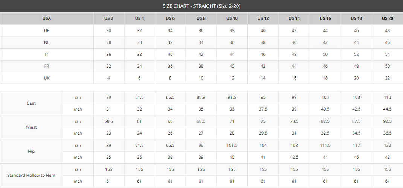Screen dimensions: 403x188
Task: Click the Size Chart Straight title bar
Action: pos(201,6)
